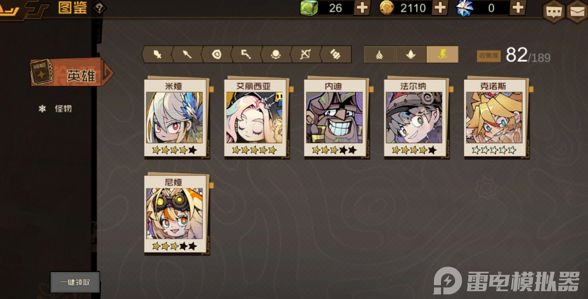This screenshot has width=588, height=299.
Task: Select the crossed bow class filter
Action: [x=305, y=54]
